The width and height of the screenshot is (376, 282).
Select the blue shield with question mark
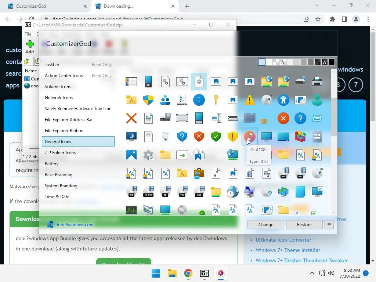pos(182,137)
